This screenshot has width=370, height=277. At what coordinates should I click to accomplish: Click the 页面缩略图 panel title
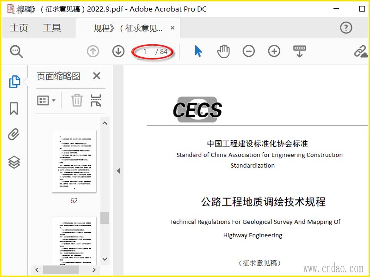59,76
